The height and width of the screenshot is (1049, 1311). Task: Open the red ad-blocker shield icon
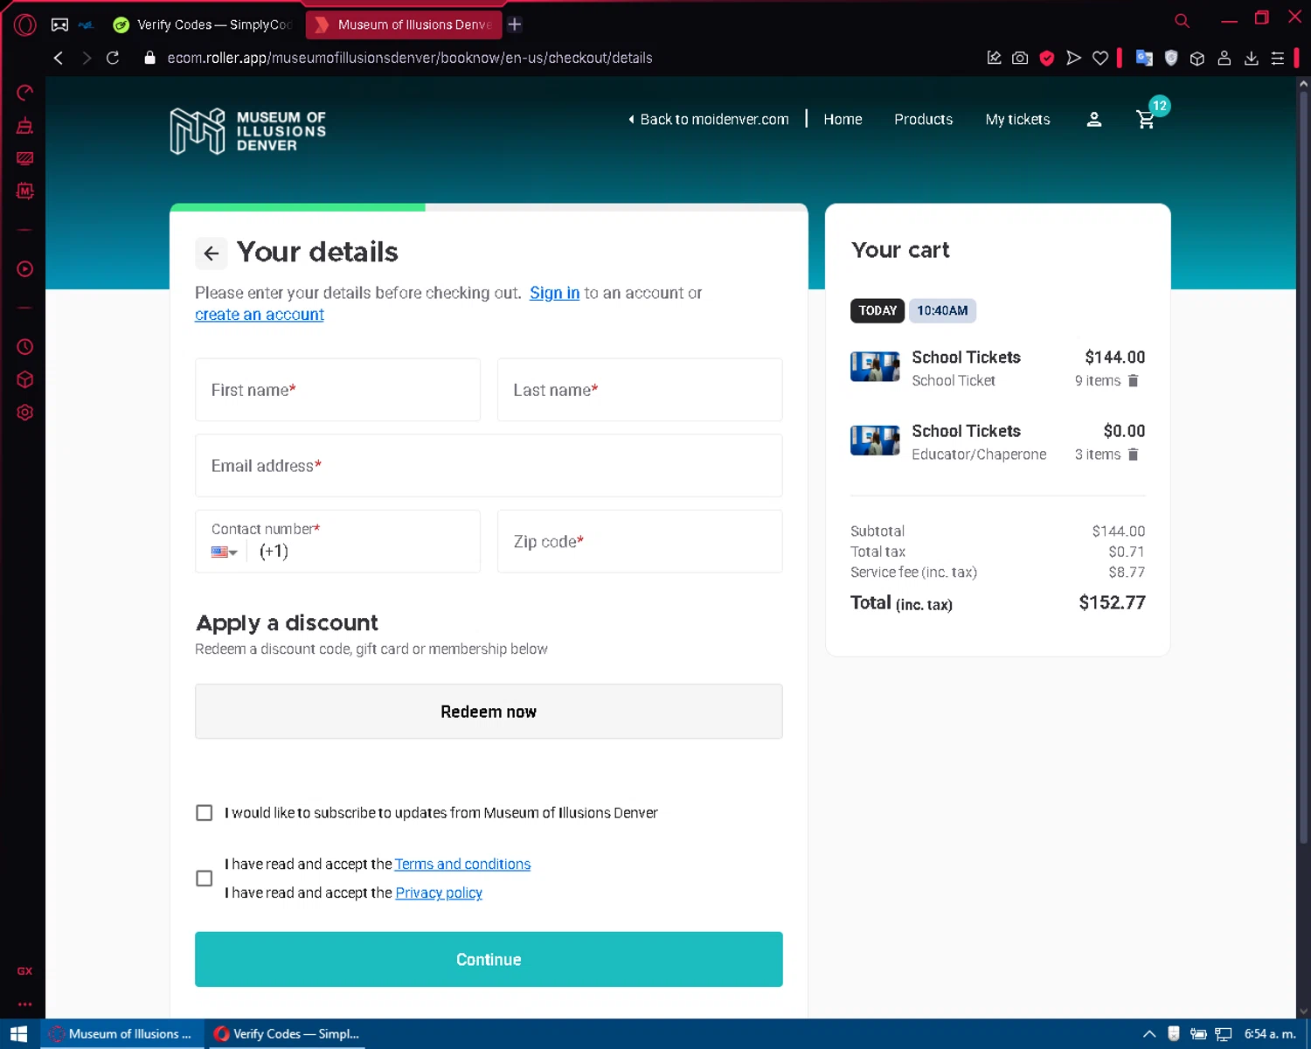(1047, 58)
